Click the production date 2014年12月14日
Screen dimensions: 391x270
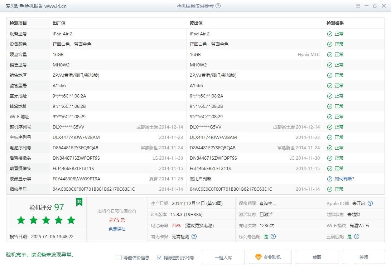pyautogui.click(x=188, y=203)
